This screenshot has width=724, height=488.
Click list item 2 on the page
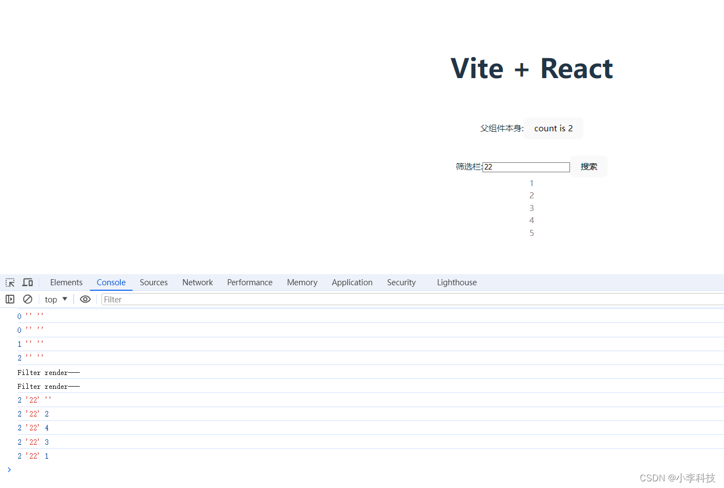532,196
